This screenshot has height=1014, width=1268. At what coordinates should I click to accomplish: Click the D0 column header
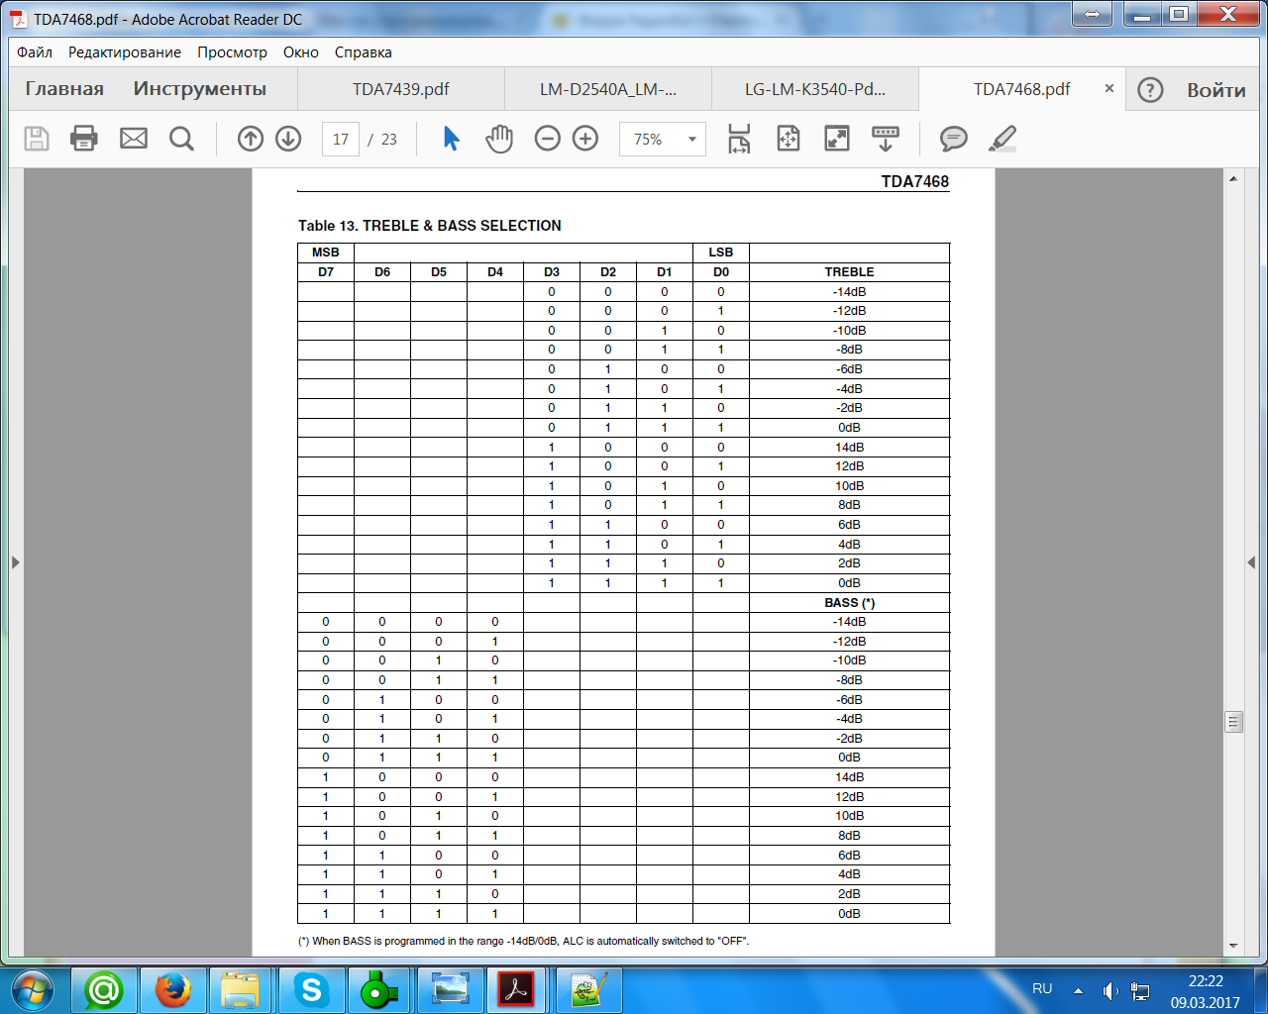coord(721,272)
